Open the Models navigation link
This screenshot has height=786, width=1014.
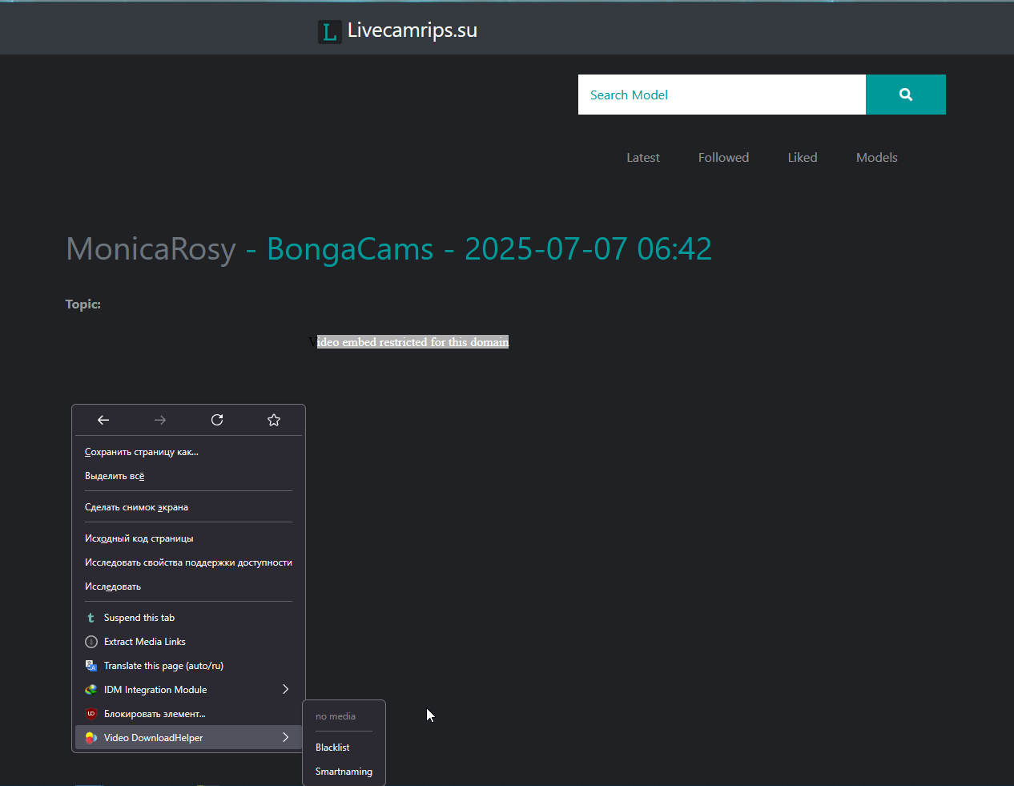(876, 158)
